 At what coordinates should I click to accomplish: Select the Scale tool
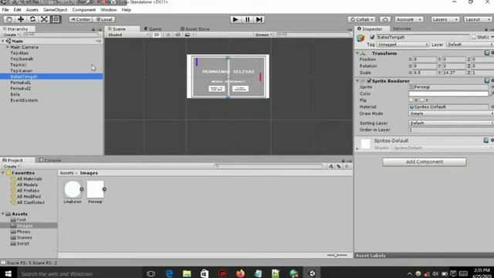coord(44,19)
